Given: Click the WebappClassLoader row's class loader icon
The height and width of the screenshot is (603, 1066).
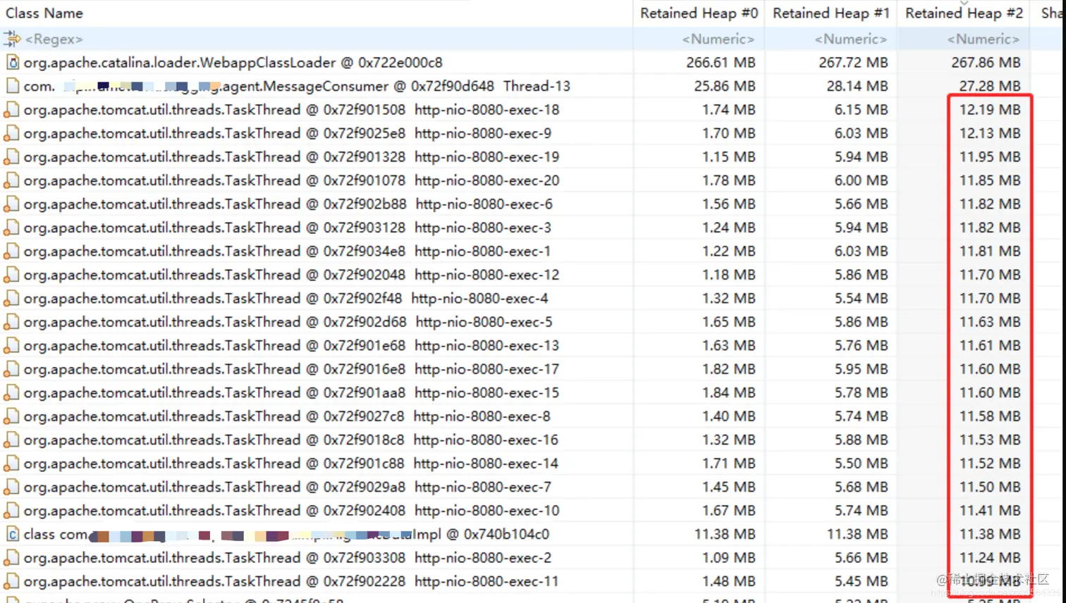Looking at the screenshot, I should pyautogui.click(x=13, y=63).
